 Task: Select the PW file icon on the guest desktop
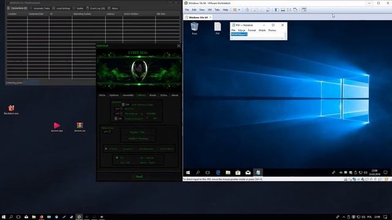[x=217, y=28]
